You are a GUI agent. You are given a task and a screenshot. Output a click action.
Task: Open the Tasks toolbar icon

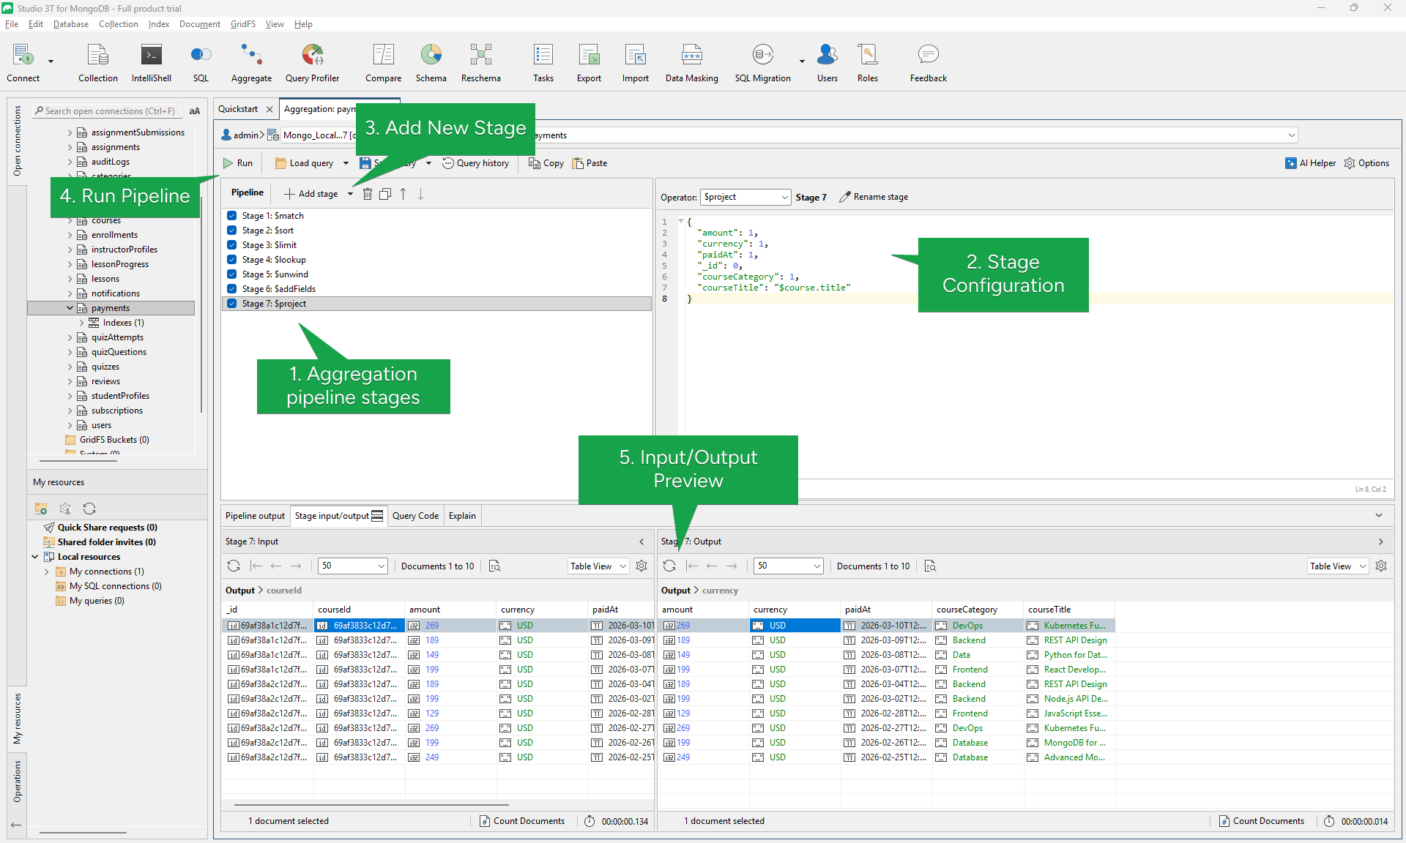point(543,61)
